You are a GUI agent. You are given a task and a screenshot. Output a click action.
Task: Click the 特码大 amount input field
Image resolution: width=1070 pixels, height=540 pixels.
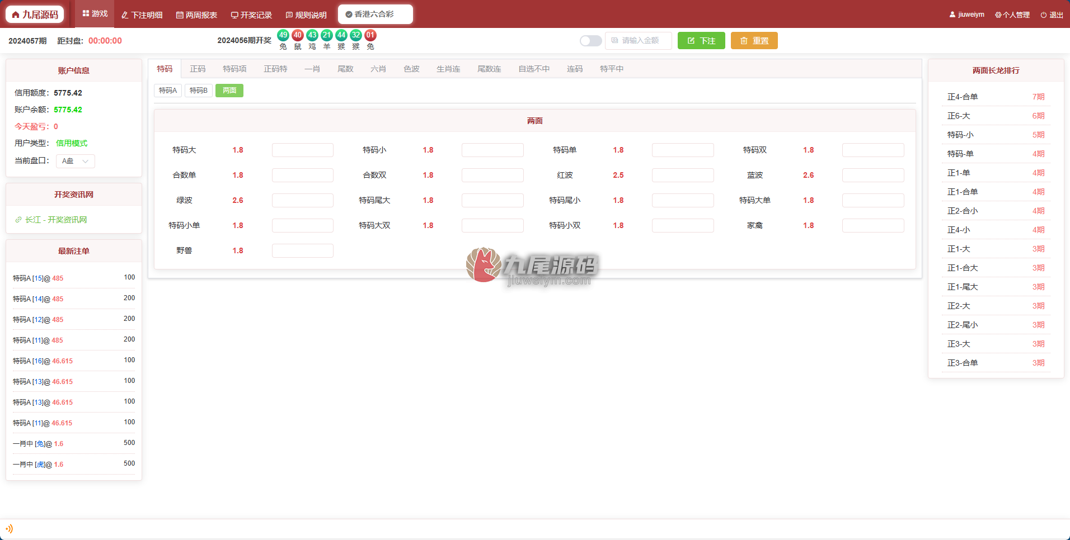303,150
